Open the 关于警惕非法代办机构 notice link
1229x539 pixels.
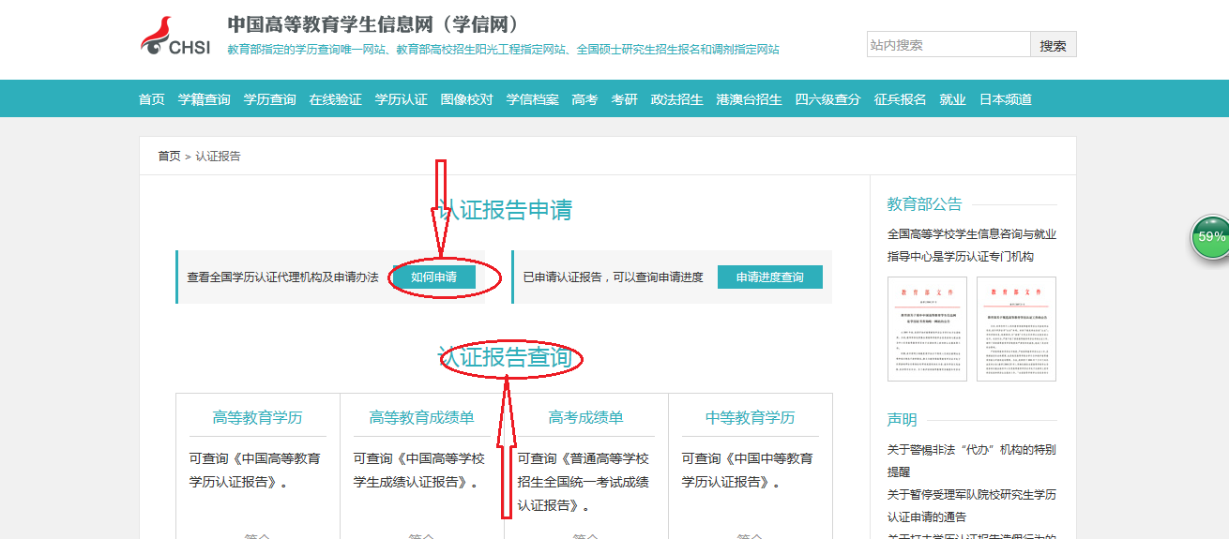[x=971, y=450]
